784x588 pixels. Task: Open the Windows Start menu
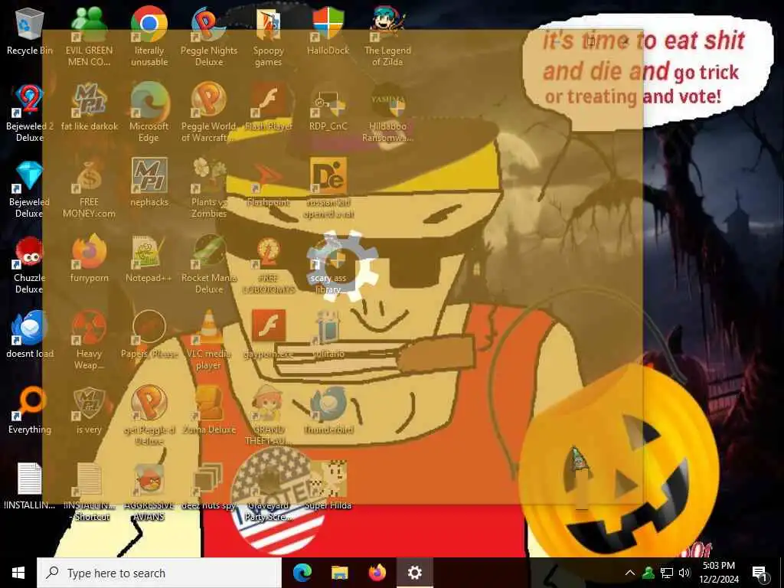(x=18, y=573)
